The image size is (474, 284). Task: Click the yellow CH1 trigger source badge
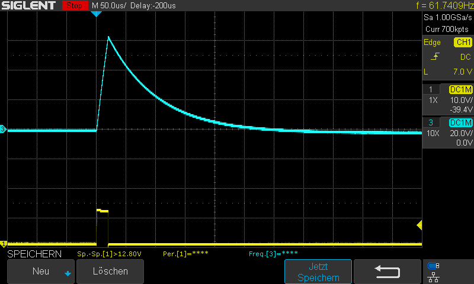(463, 42)
